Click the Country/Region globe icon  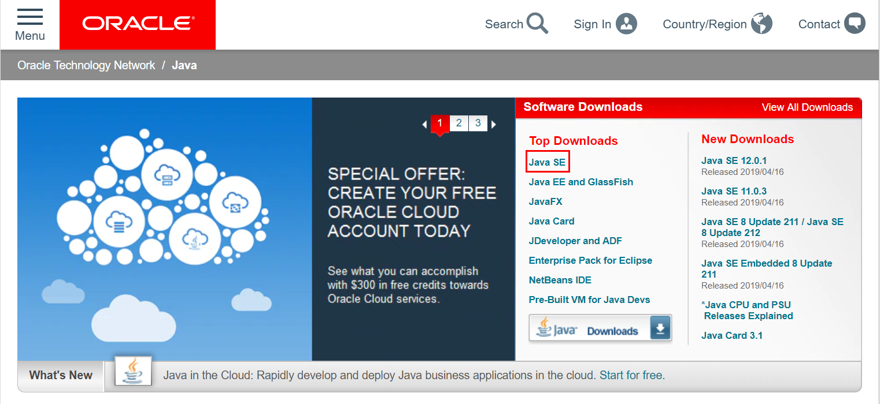(761, 24)
